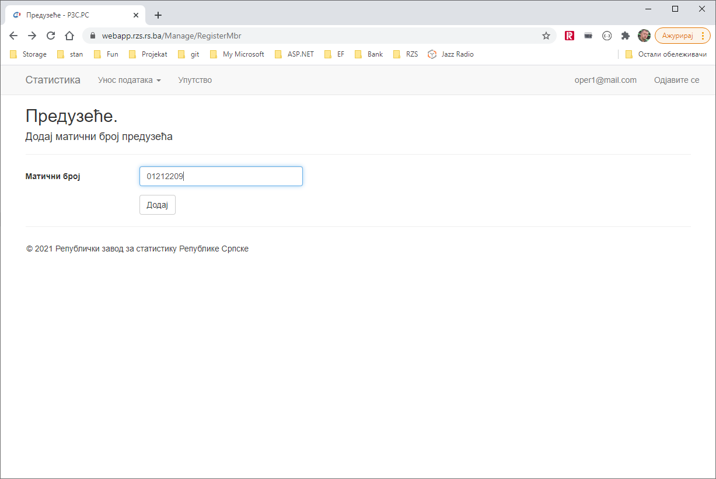716x479 pixels.
Task: Close the Предузеће browser tab
Action: 135,15
